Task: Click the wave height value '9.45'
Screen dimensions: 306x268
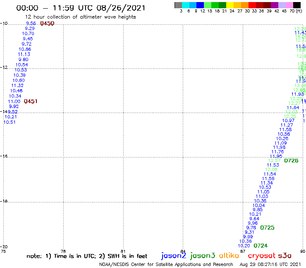Action: coord(28,39)
